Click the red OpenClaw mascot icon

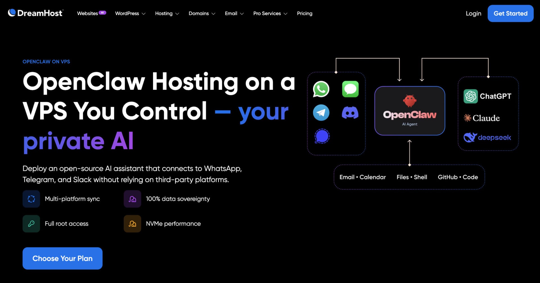coord(410,101)
